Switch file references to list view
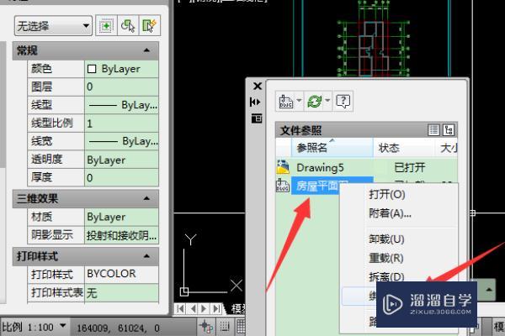This screenshot has height=336, width=505. click(x=433, y=130)
